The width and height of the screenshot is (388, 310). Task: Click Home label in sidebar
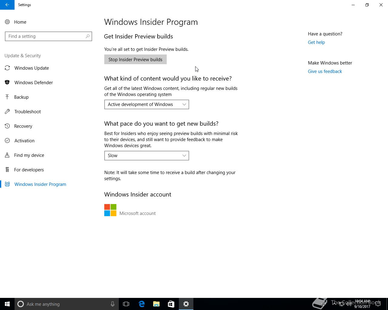click(20, 22)
